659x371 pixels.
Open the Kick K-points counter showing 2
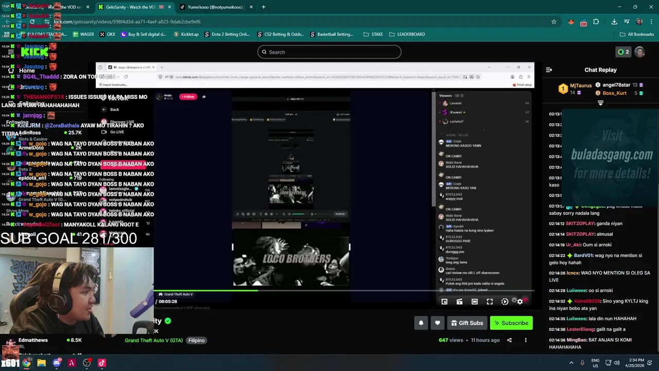(623, 52)
